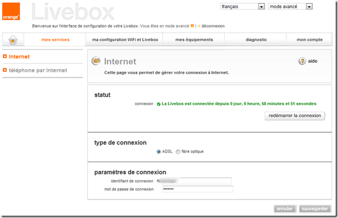
Task: Click the green connection status check icon
Action: click(x=159, y=104)
